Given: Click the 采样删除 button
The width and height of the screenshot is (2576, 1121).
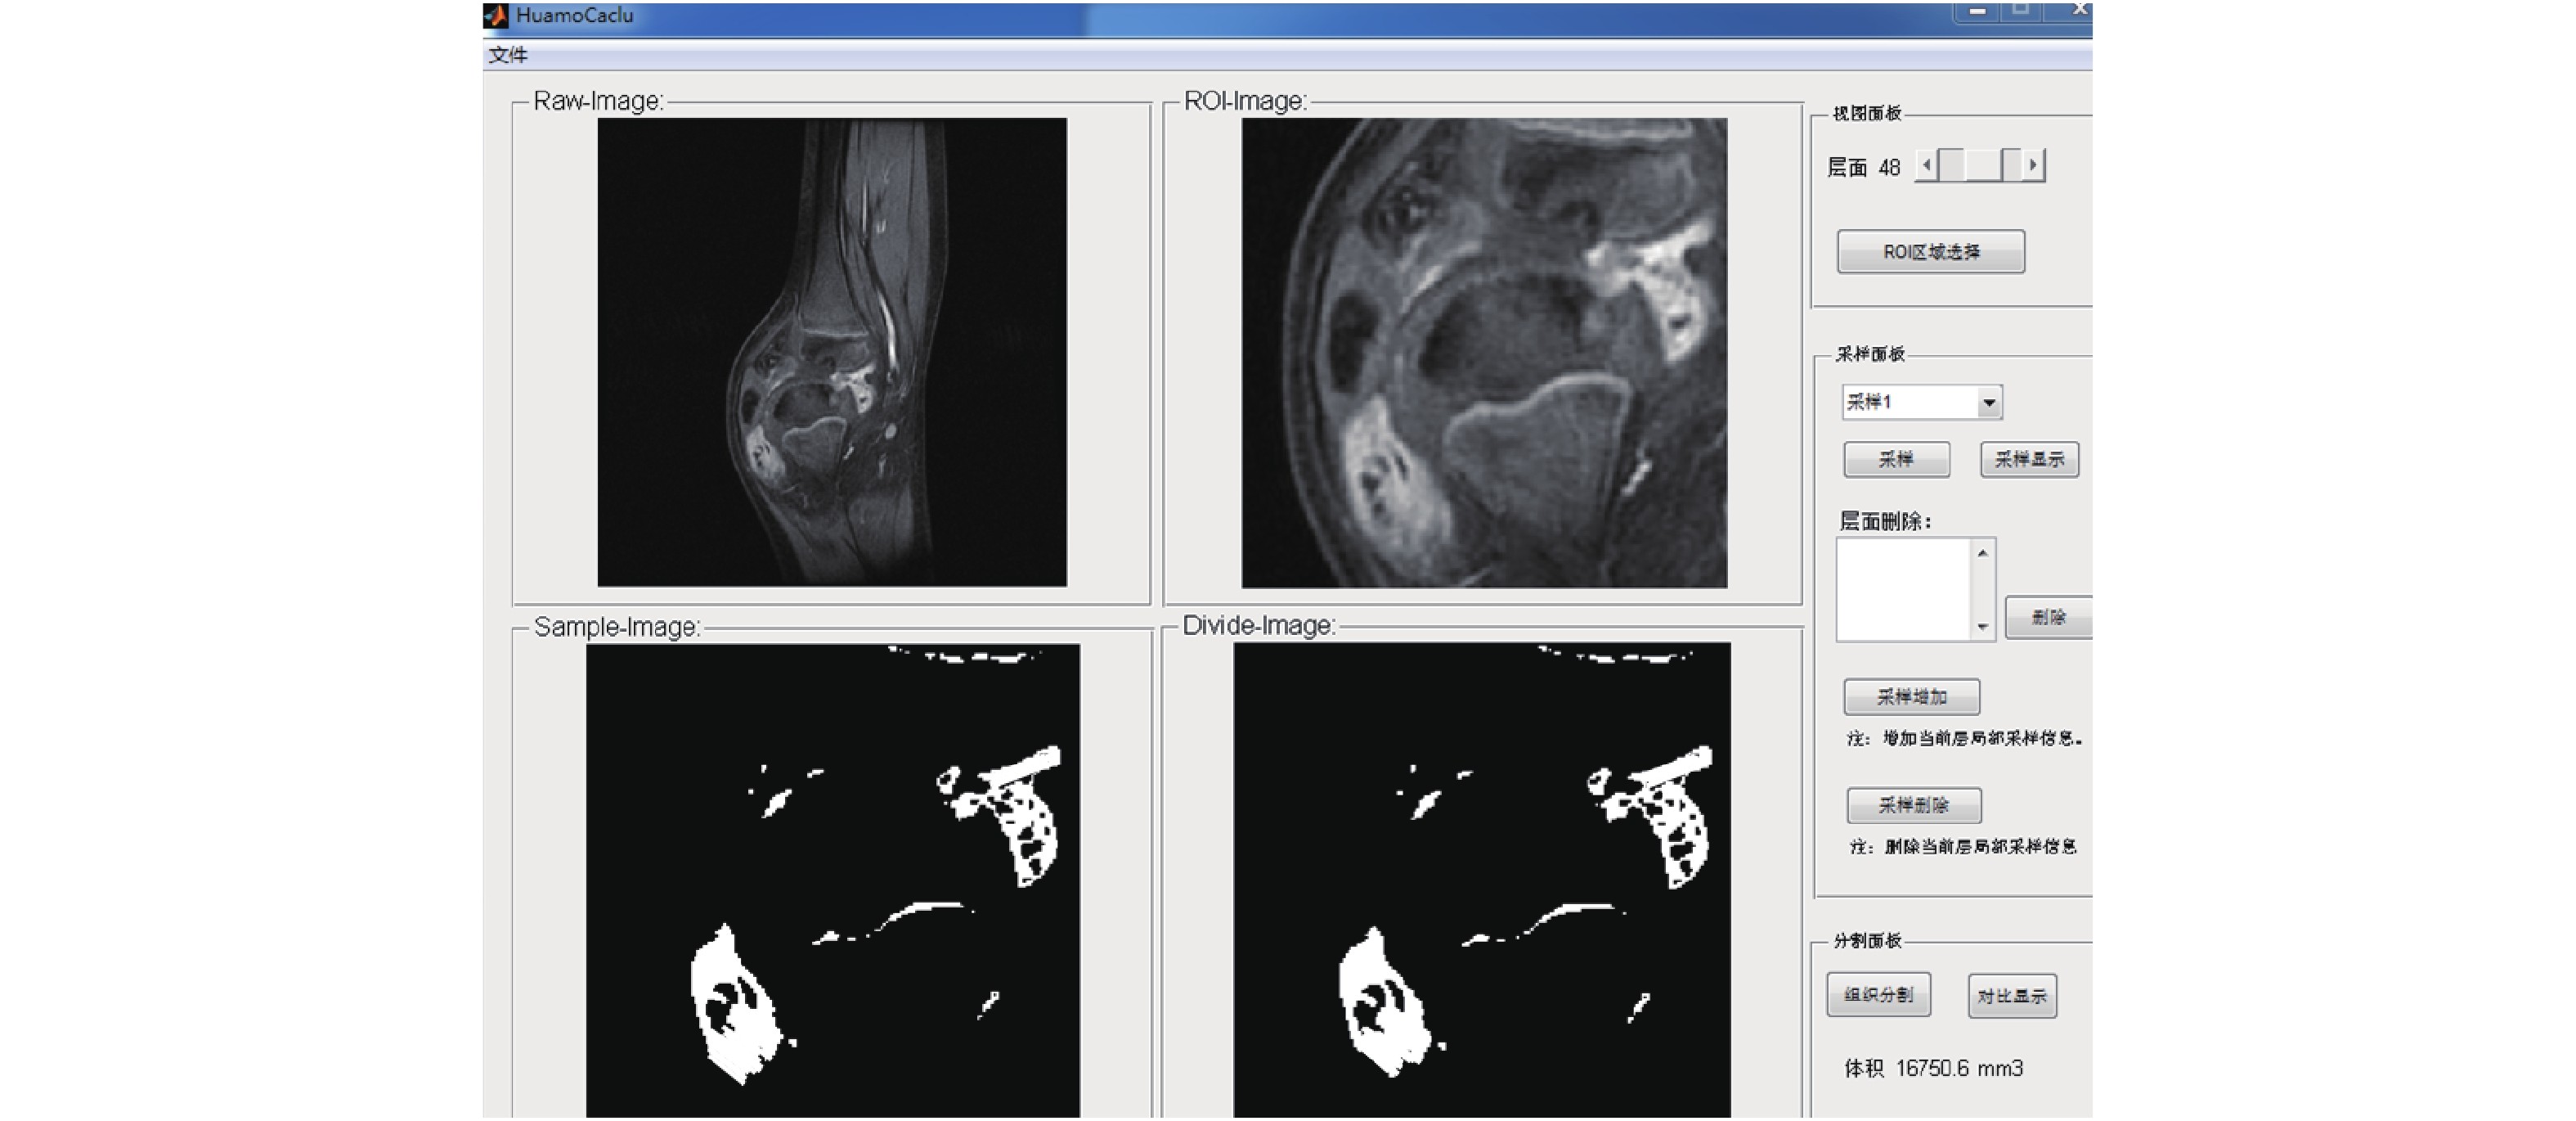Looking at the screenshot, I should click(x=1913, y=804).
